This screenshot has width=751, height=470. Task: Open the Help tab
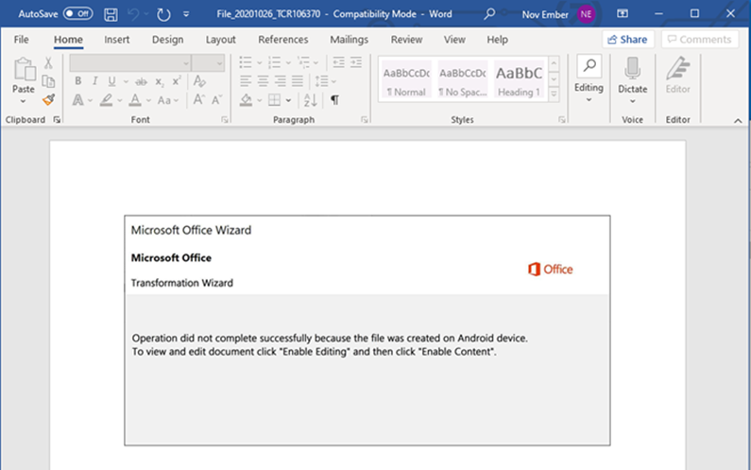497,40
